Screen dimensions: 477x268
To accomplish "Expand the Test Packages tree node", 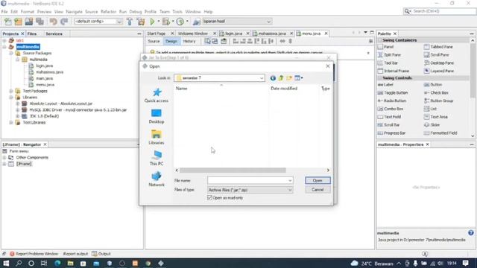I will (11, 91).
